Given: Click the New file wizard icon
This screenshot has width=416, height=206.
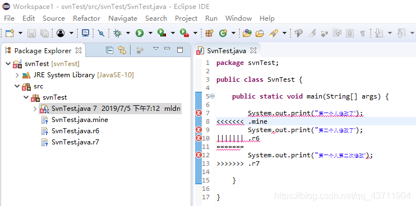Looking at the screenshot, I should (10, 33).
